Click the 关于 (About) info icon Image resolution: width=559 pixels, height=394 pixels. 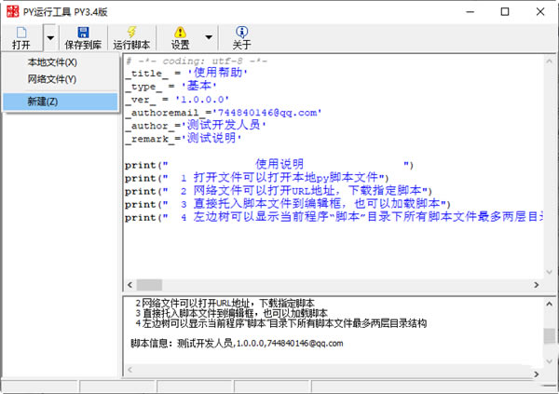coord(241,36)
